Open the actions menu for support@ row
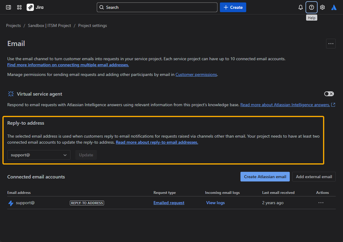 (321, 203)
